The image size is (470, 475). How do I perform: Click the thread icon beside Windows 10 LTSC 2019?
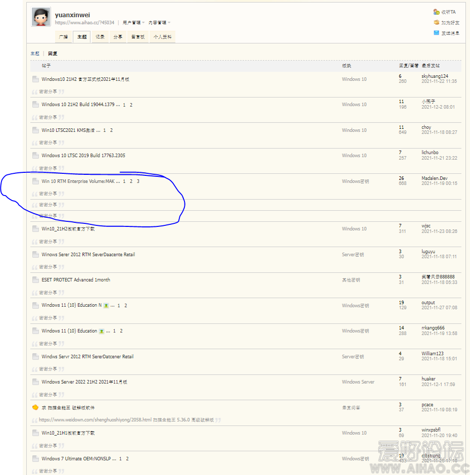coord(35,156)
